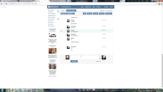Attach a photo using camera icon
The width and height of the screenshot is (163, 92).
click(x=100, y=59)
